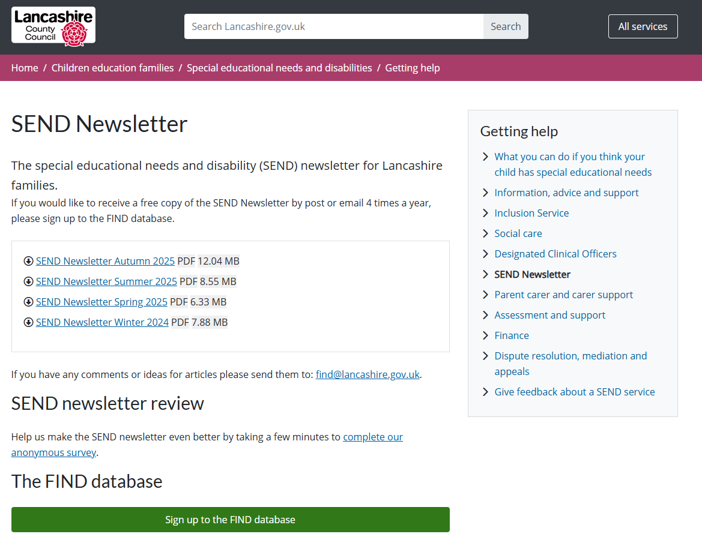Click chevron next to Social care
Viewport: 702px width, 537px height.
485,233
